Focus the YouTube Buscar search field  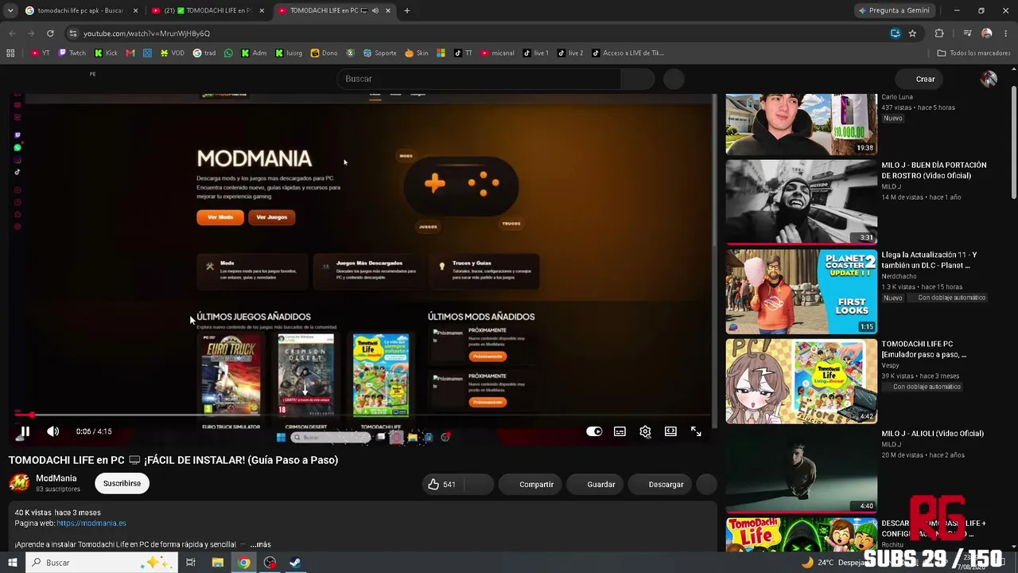point(479,79)
